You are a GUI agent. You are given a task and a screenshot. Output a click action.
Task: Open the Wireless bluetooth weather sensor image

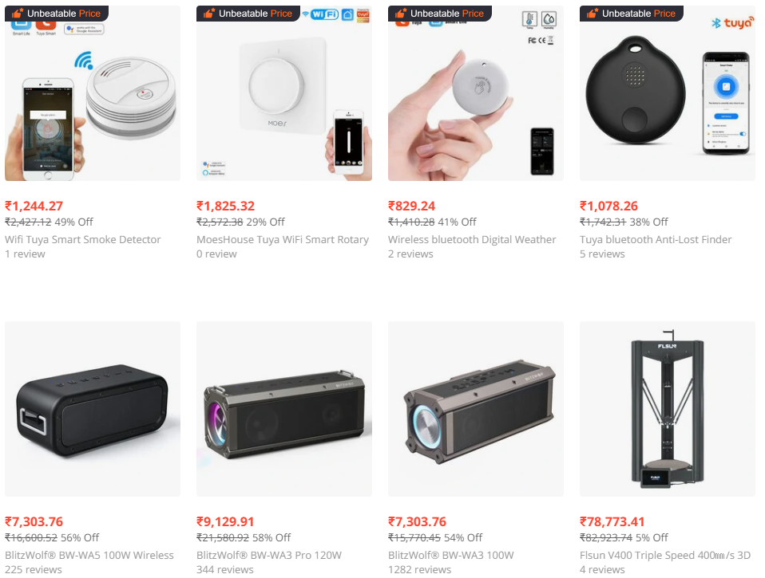tap(476, 93)
